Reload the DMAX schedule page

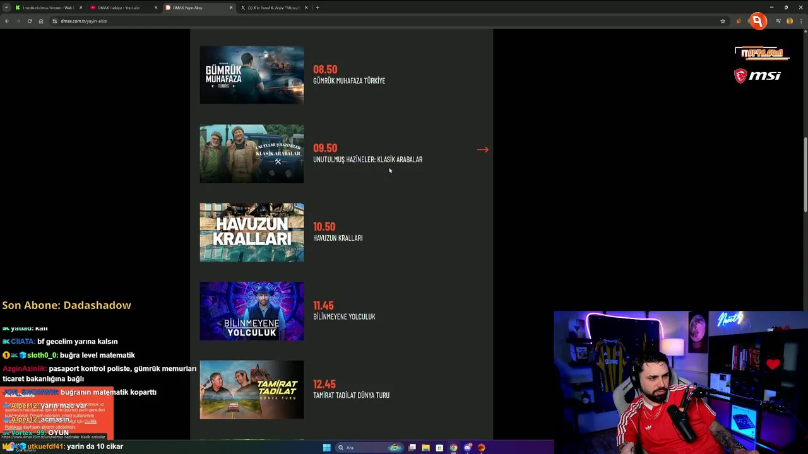pos(29,21)
